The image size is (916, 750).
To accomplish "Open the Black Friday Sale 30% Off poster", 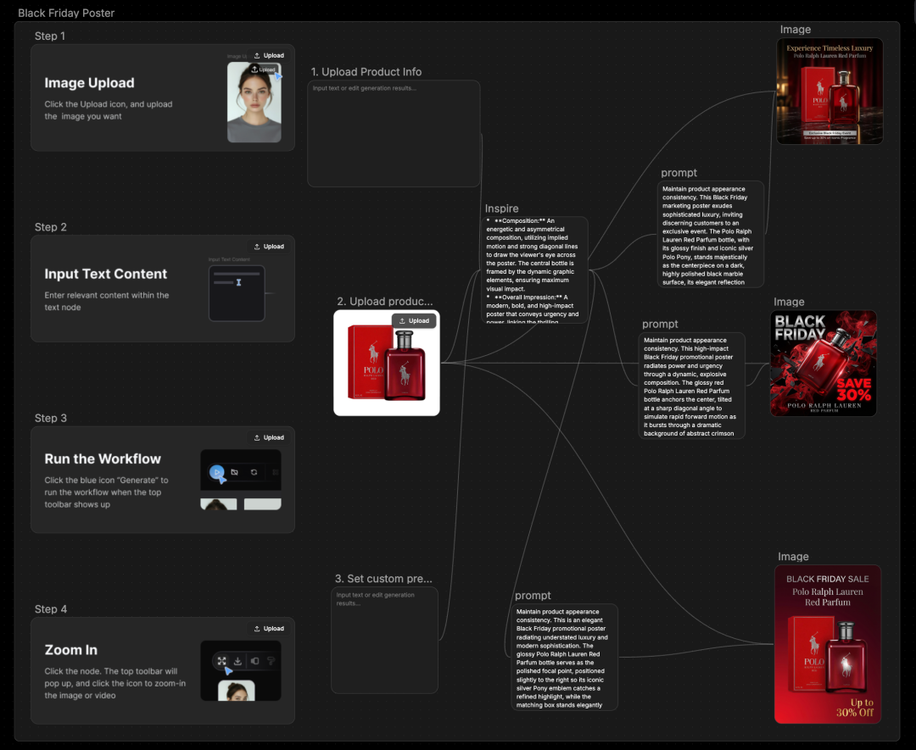I will tap(828, 644).
